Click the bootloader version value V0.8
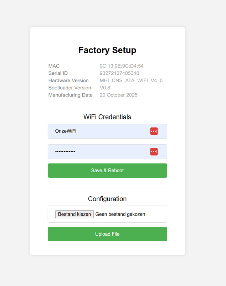The image size is (226, 286). (105, 88)
